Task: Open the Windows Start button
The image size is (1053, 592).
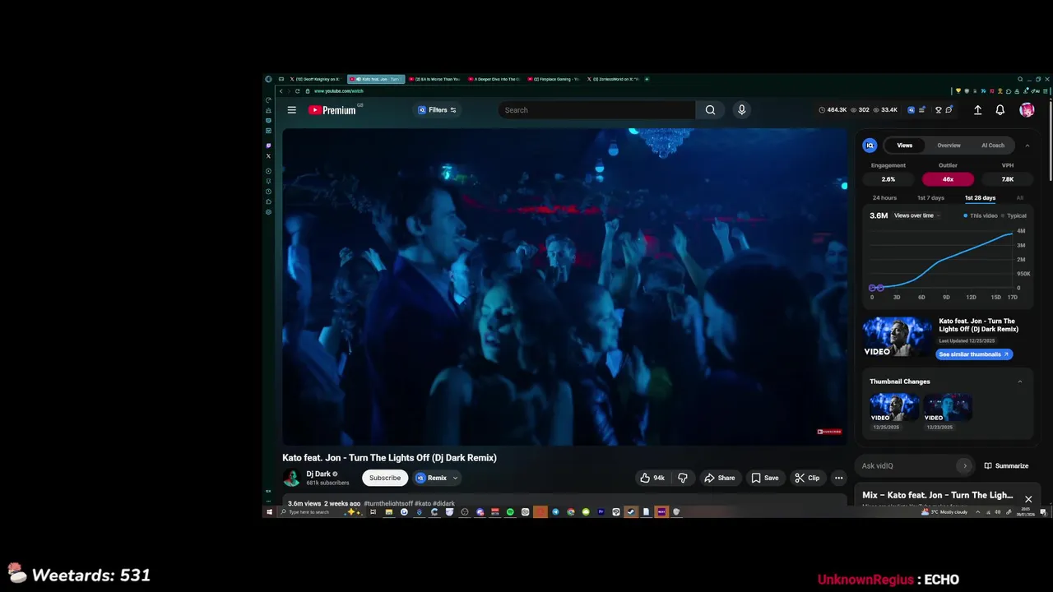Action: pyautogui.click(x=268, y=512)
